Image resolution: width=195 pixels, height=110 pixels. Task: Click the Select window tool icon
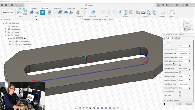[x=172, y=13]
